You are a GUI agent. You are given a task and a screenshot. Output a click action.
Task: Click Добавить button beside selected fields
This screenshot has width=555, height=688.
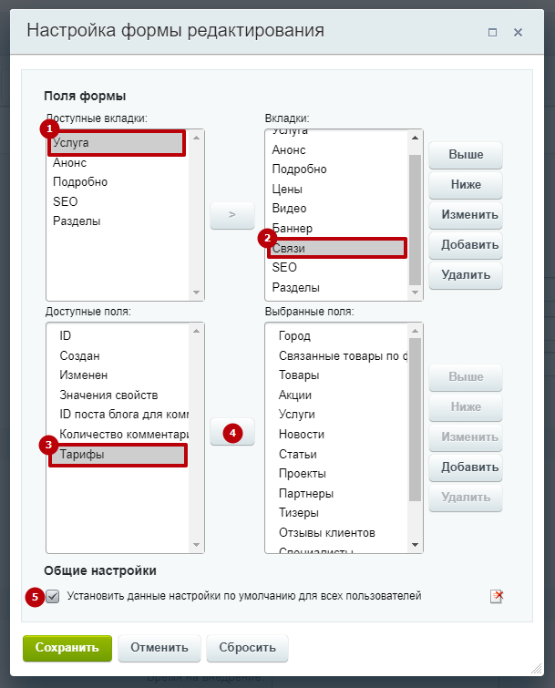pos(466,467)
